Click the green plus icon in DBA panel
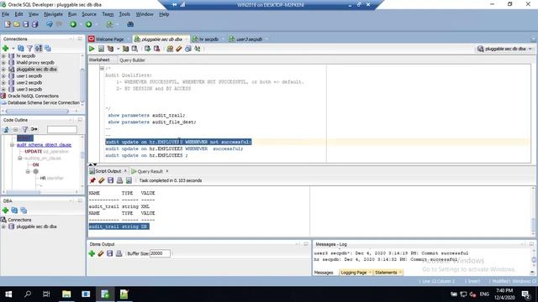Viewport: 538px width, 302px height. tap(6, 211)
